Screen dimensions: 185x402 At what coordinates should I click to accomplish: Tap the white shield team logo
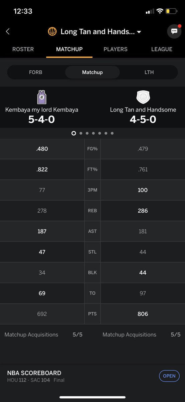click(143, 97)
